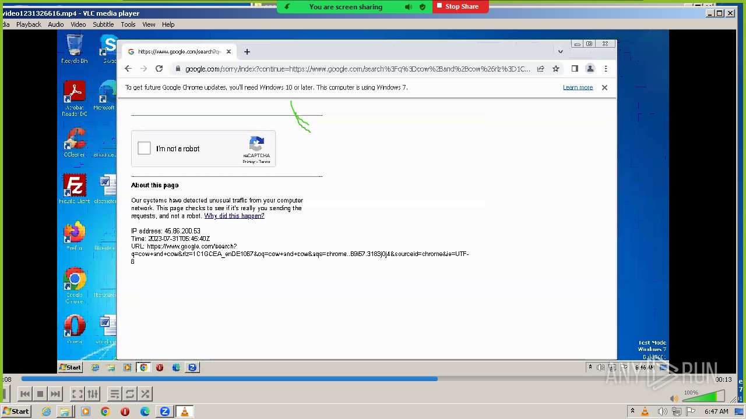Open the reCAPTCHA Terms link
Viewport: 746px width, 419px height.
(x=265, y=162)
